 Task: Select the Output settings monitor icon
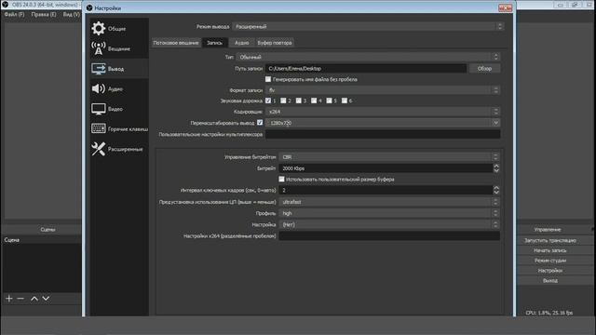99,69
